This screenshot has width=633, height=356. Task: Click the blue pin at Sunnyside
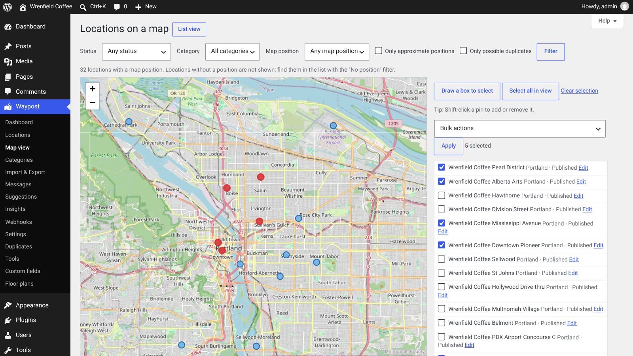coord(286,255)
